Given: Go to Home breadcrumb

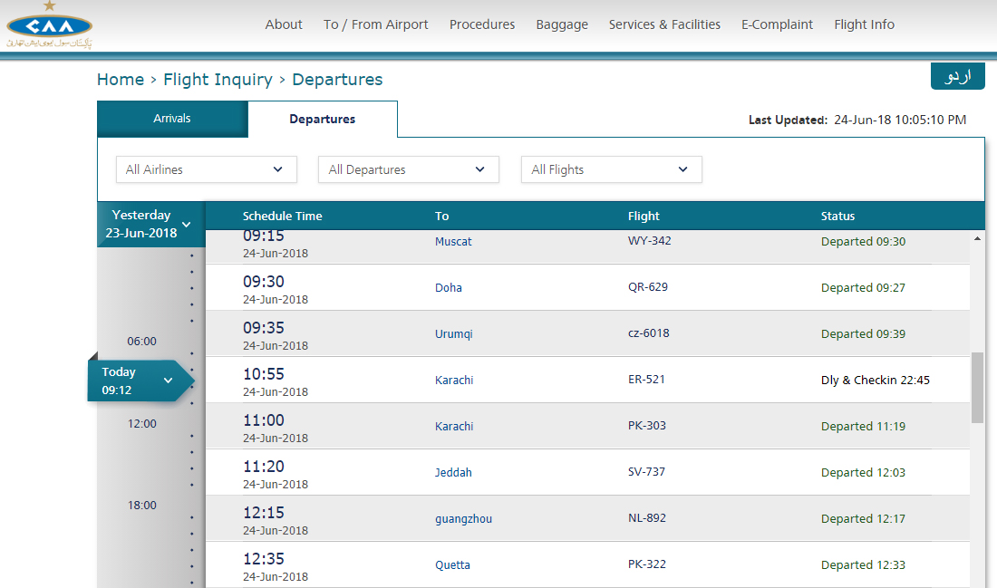Looking at the screenshot, I should (x=121, y=80).
